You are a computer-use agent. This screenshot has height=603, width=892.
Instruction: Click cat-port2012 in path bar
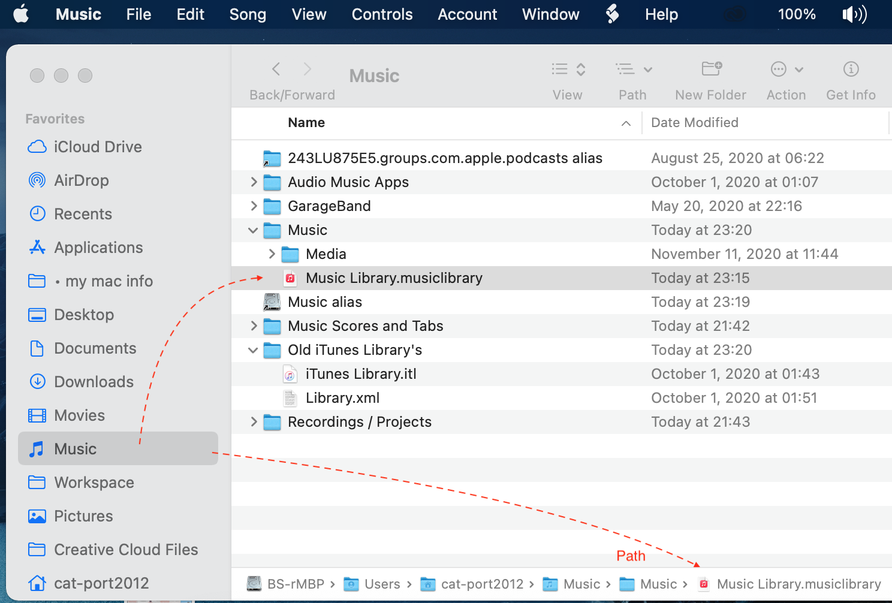click(472, 584)
